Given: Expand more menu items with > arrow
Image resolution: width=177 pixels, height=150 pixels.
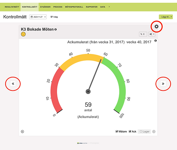Looking at the screenshot, I should (x=109, y=7).
